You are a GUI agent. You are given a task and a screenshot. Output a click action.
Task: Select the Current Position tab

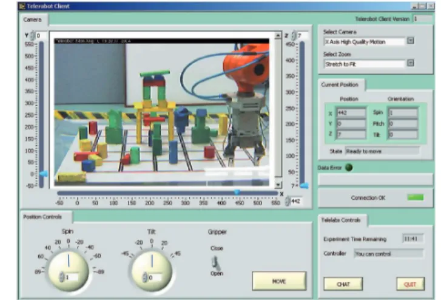pyautogui.click(x=340, y=85)
